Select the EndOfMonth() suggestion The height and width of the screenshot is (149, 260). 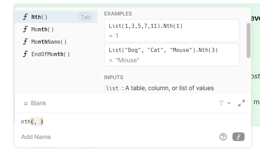(x=51, y=54)
